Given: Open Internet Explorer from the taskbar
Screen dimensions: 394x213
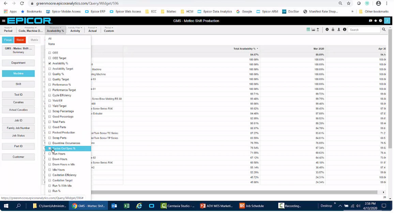Looking at the screenshot, I should [x=139, y=206].
